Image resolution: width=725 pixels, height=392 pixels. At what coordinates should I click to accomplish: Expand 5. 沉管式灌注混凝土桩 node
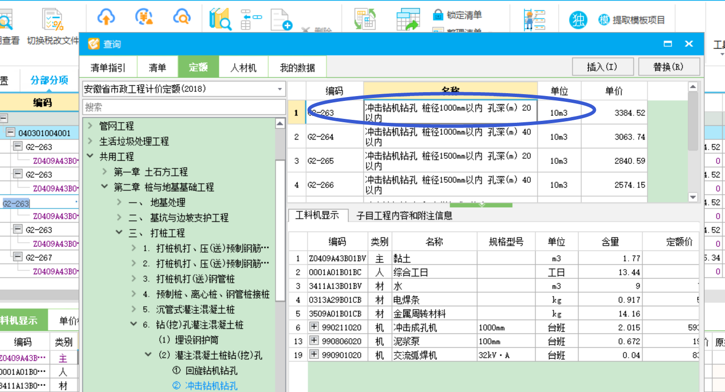134,309
